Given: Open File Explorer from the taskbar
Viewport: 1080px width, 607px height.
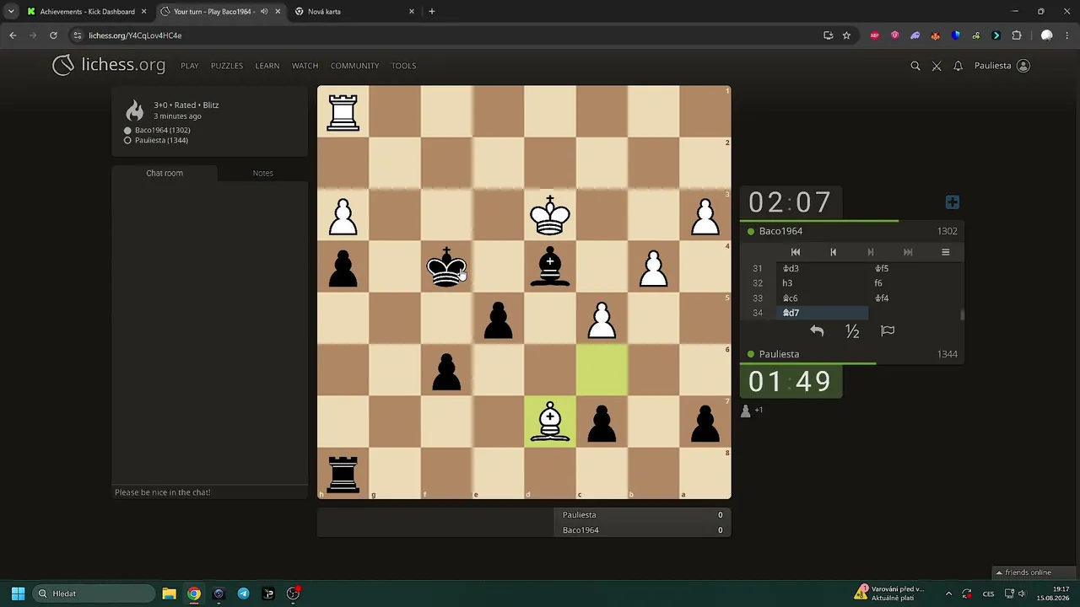Looking at the screenshot, I should [169, 594].
